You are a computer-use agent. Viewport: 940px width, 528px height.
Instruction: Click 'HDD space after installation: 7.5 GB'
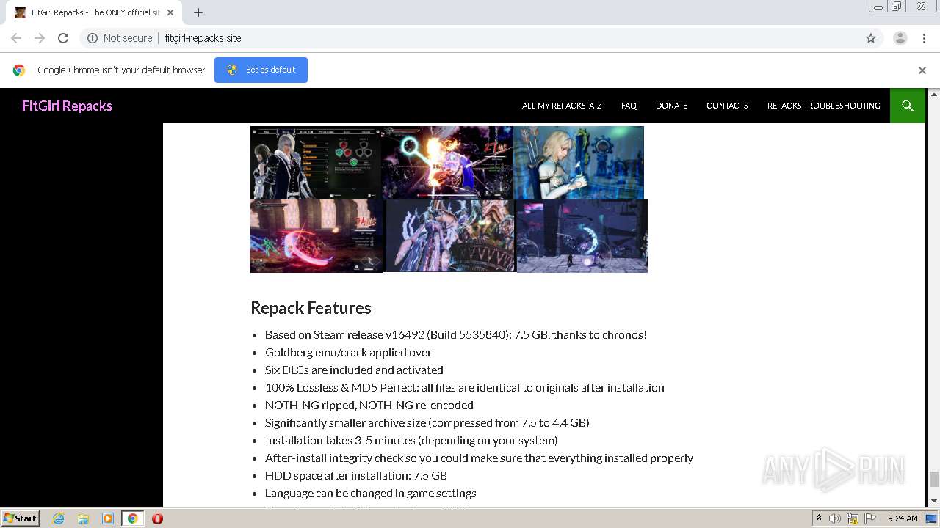(x=356, y=476)
